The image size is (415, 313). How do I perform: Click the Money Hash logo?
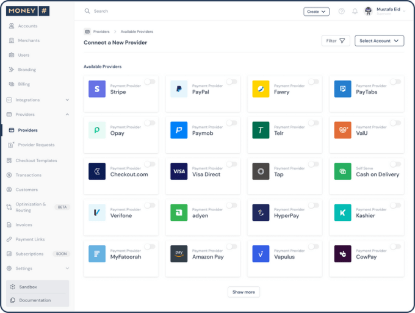[27, 11]
